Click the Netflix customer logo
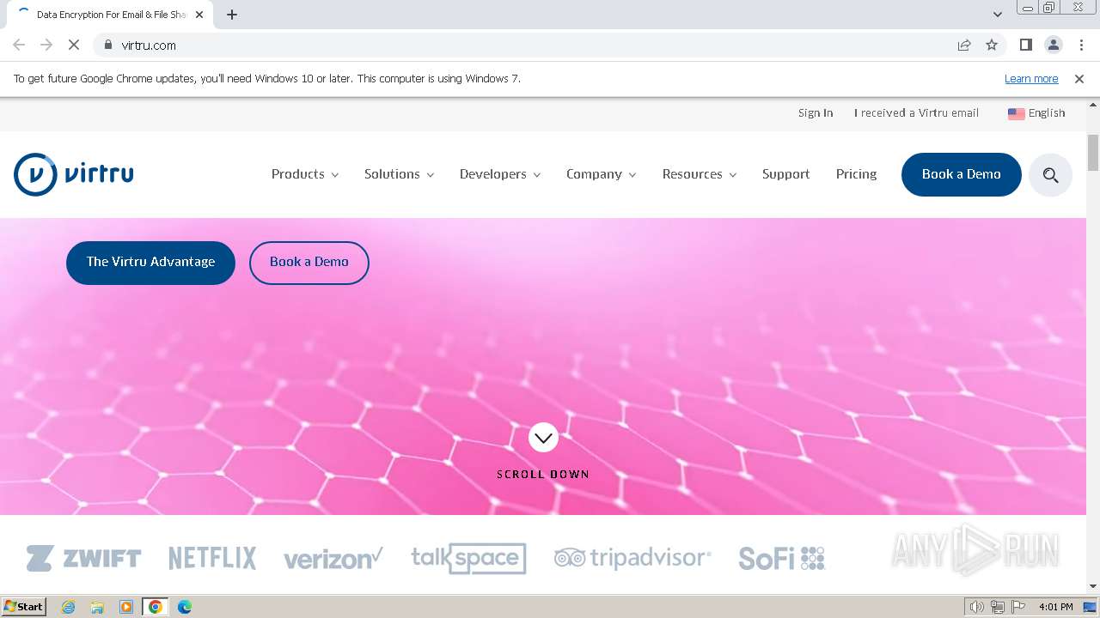1100x618 pixels. click(212, 559)
